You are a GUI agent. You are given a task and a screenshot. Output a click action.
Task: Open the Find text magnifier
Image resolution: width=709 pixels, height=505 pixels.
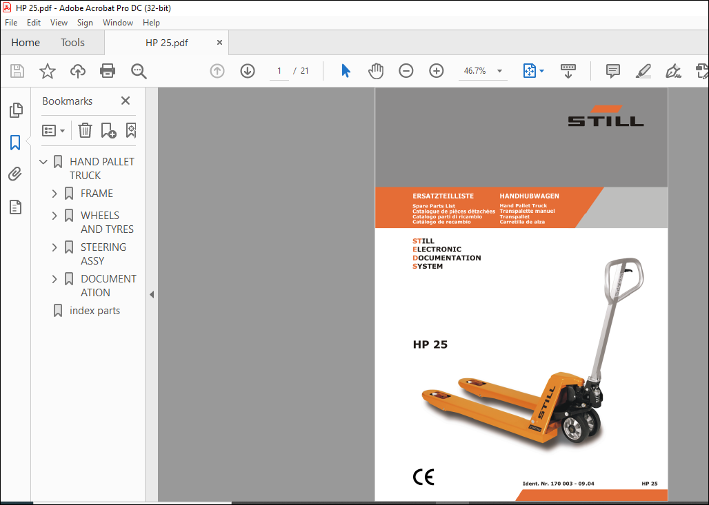(139, 71)
